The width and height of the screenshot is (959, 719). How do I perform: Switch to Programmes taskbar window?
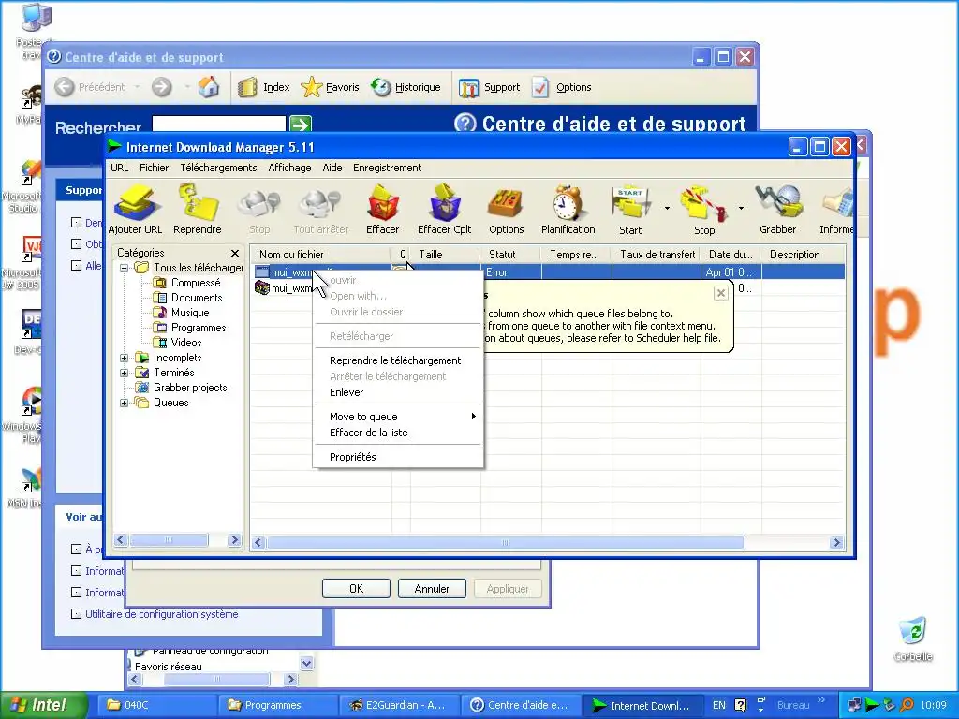276,705
